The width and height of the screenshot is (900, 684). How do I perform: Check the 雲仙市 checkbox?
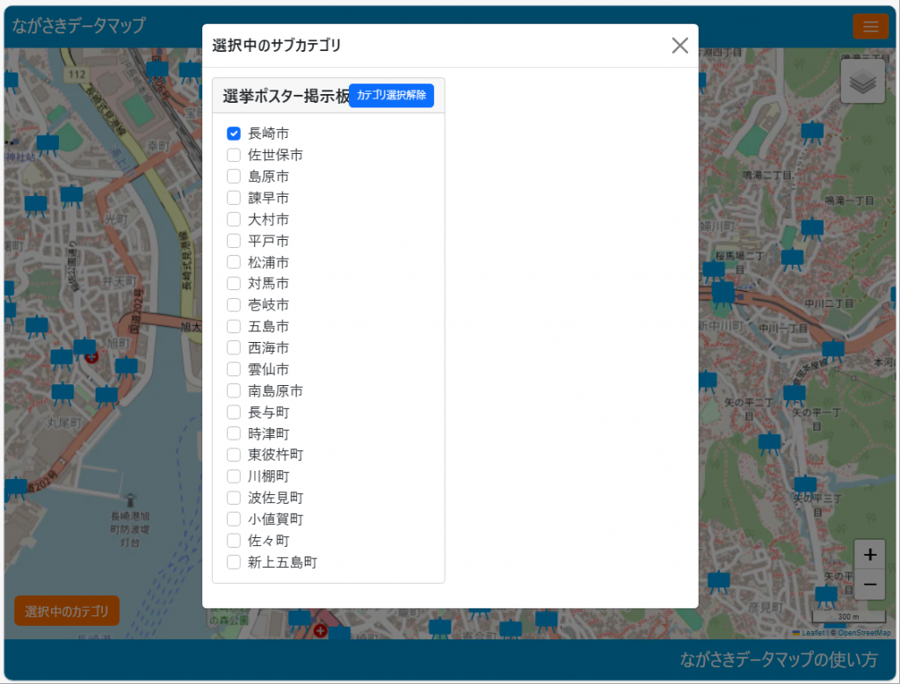234,369
